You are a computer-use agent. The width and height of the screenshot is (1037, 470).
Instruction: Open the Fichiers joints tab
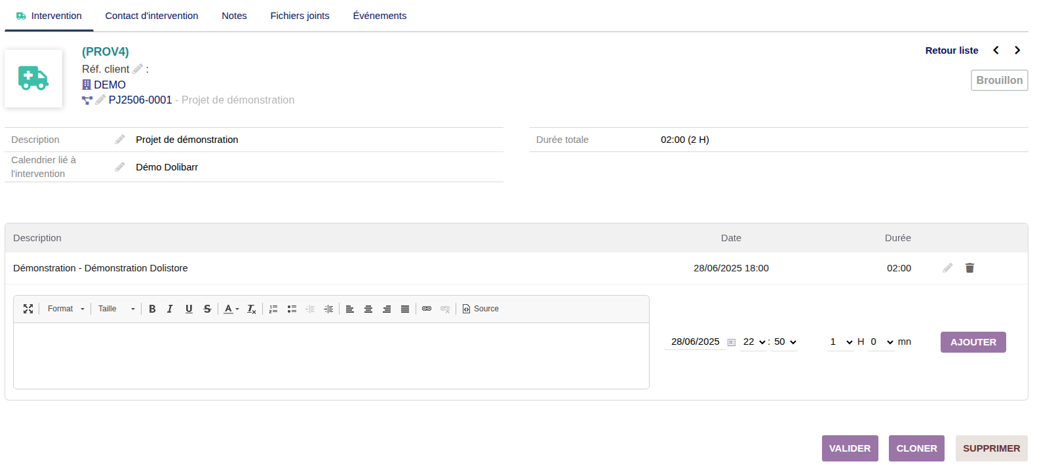pos(300,16)
